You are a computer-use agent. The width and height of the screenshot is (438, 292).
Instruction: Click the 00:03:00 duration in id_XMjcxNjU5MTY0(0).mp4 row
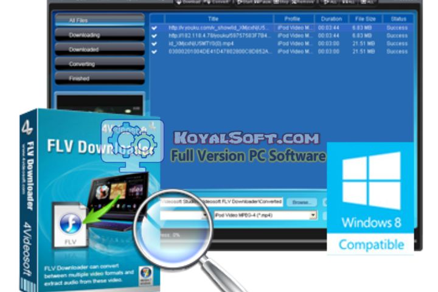tap(328, 44)
